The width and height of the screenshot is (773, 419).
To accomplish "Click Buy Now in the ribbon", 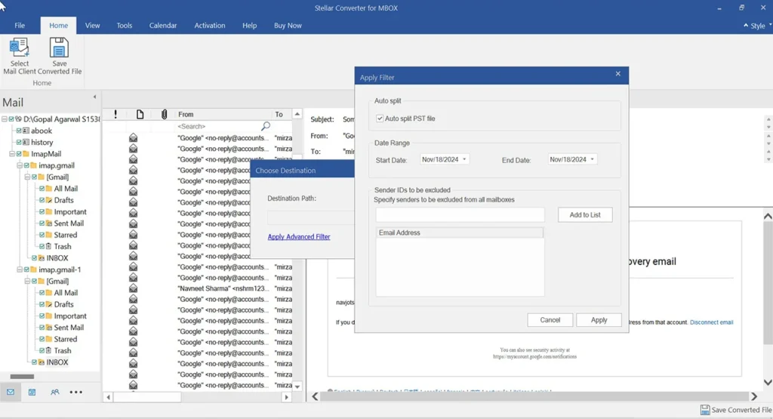I will [288, 26].
